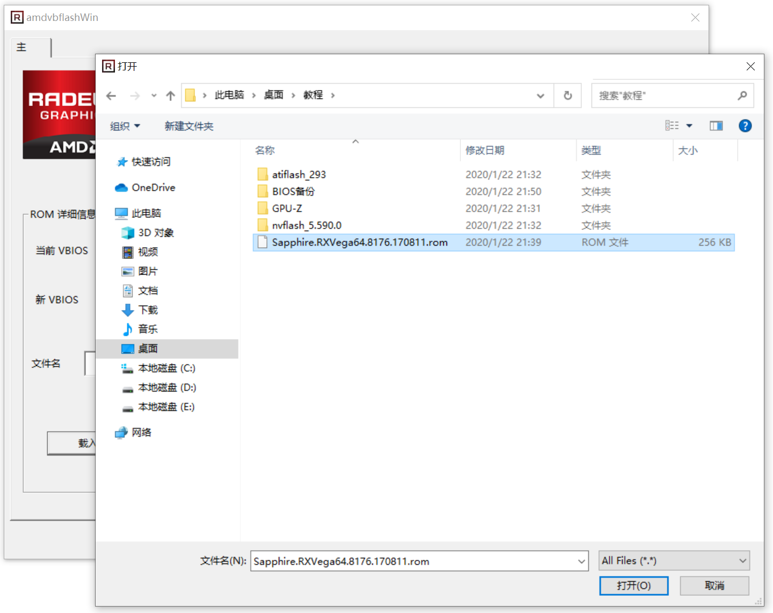Select the Sapphire.RXVega64 ROM file icon
The width and height of the screenshot is (773, 613).
click(x=263, y=242)
